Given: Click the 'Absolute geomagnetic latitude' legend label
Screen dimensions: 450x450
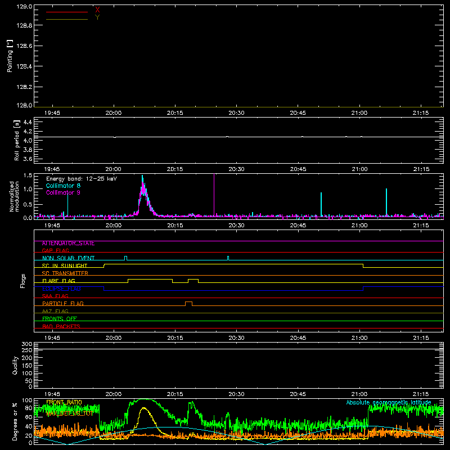Looking at the screenshot, I should 389,402.
